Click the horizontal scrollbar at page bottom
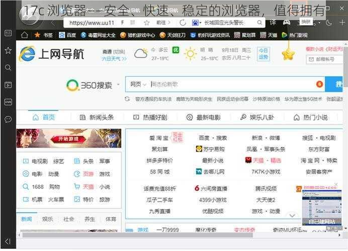The height and width of the screenshot is (251, 348). 138,235
